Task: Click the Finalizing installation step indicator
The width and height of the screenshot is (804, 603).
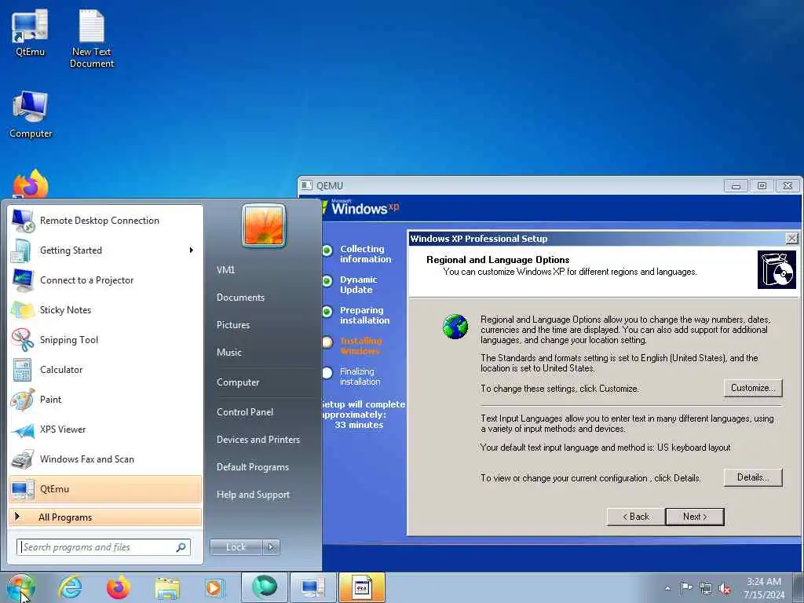Action: click(x=327, y=373)
